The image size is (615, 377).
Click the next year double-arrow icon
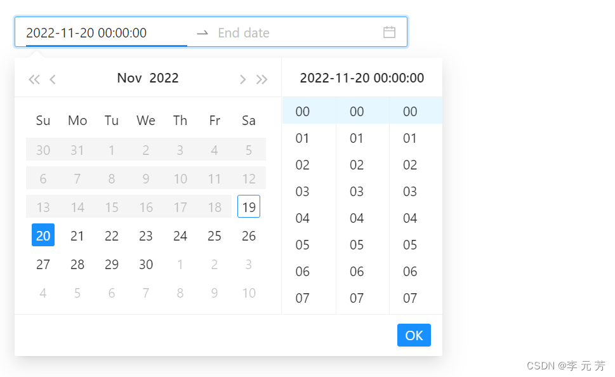[x=261, y=79]
